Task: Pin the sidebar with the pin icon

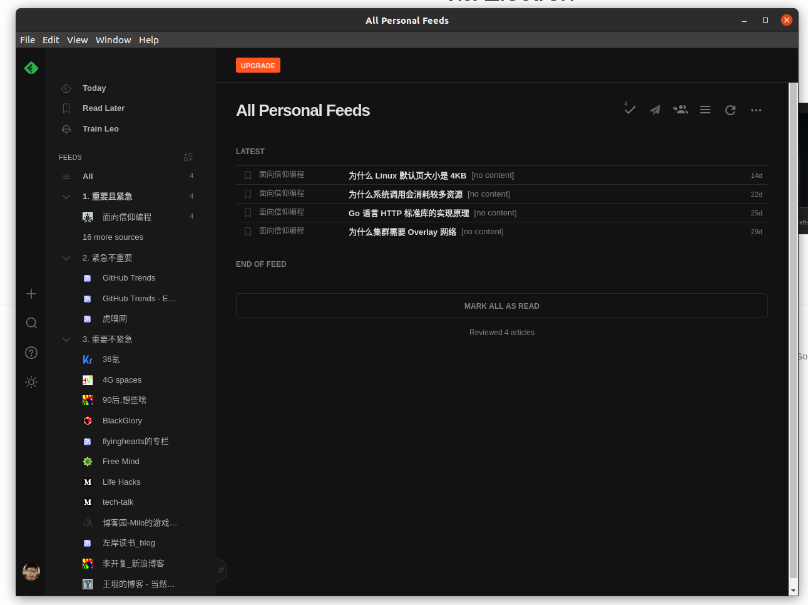Action: pyautogui.click(x=220, y=570)
